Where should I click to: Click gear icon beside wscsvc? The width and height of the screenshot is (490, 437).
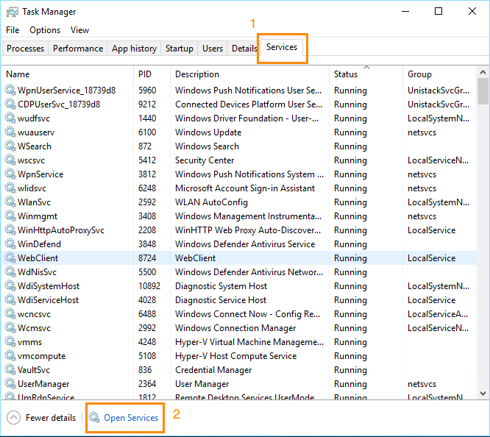pyautogui.click(x=10, y=160)
